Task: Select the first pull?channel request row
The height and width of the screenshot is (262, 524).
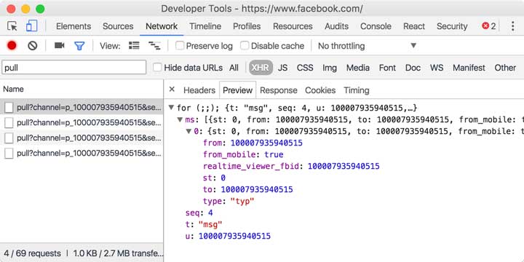Action: 82,107
